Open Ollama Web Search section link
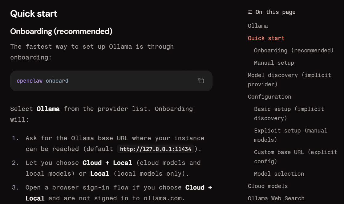 click(x=276, y=198)
